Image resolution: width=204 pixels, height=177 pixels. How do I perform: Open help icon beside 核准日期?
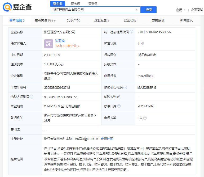pos(119,106)
